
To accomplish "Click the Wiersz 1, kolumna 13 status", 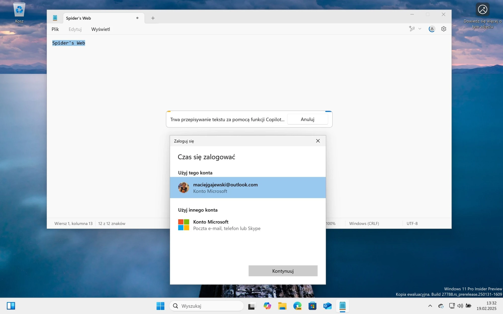I will (73, 223).
